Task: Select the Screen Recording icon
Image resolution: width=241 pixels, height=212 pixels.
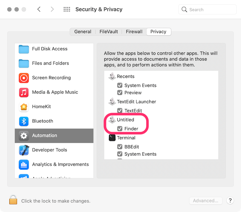Action: pyautogui.click(x=24, y=78)
